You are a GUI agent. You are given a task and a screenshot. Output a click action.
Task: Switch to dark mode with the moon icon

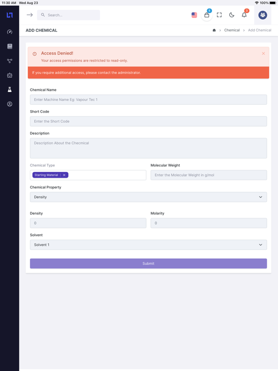pos(232,15)
